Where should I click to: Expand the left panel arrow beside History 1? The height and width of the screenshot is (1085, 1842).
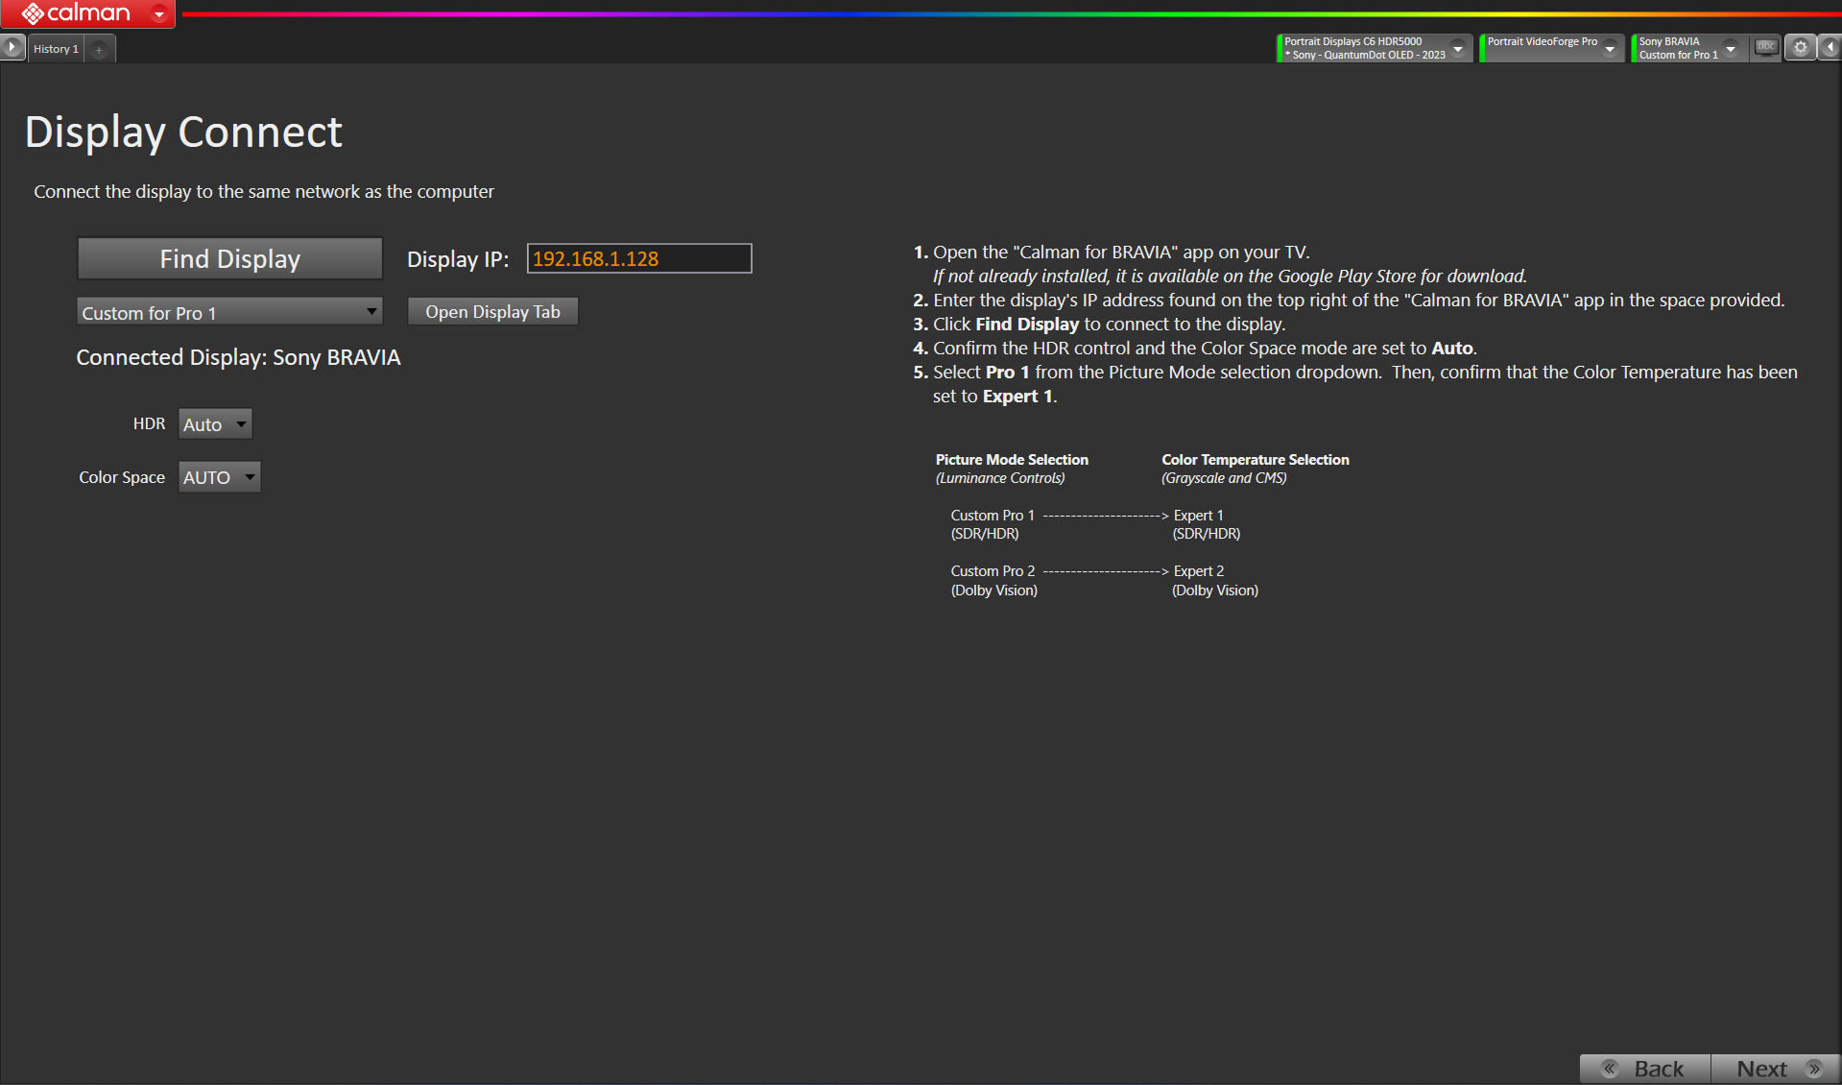(12, 47)
